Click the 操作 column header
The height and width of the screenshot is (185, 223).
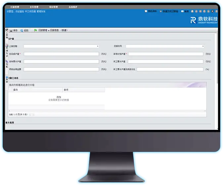16,90
